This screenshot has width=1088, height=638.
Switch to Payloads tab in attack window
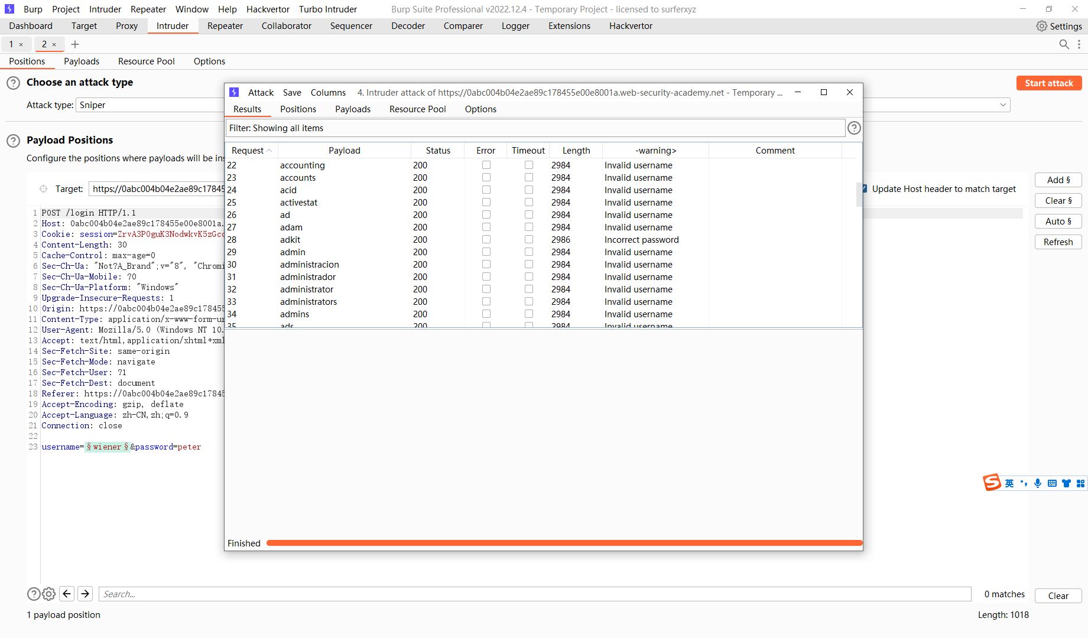click(353, 109)
